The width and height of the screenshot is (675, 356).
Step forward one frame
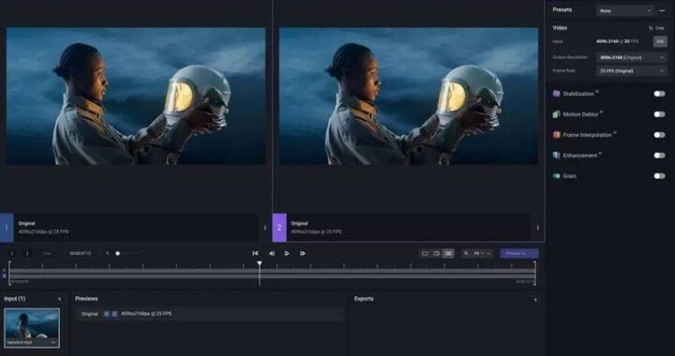point(303,254)
